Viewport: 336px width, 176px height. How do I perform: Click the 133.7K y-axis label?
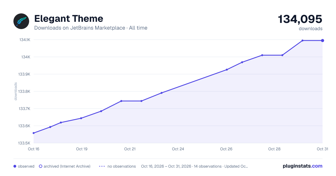[x=24, y=109]
